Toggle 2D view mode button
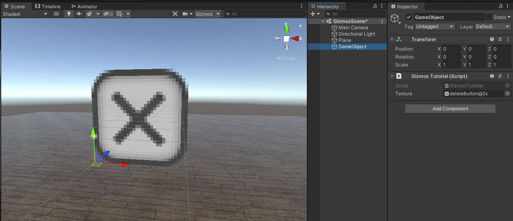The height and width of the screenshot is (221, 513). coord(57,14)
